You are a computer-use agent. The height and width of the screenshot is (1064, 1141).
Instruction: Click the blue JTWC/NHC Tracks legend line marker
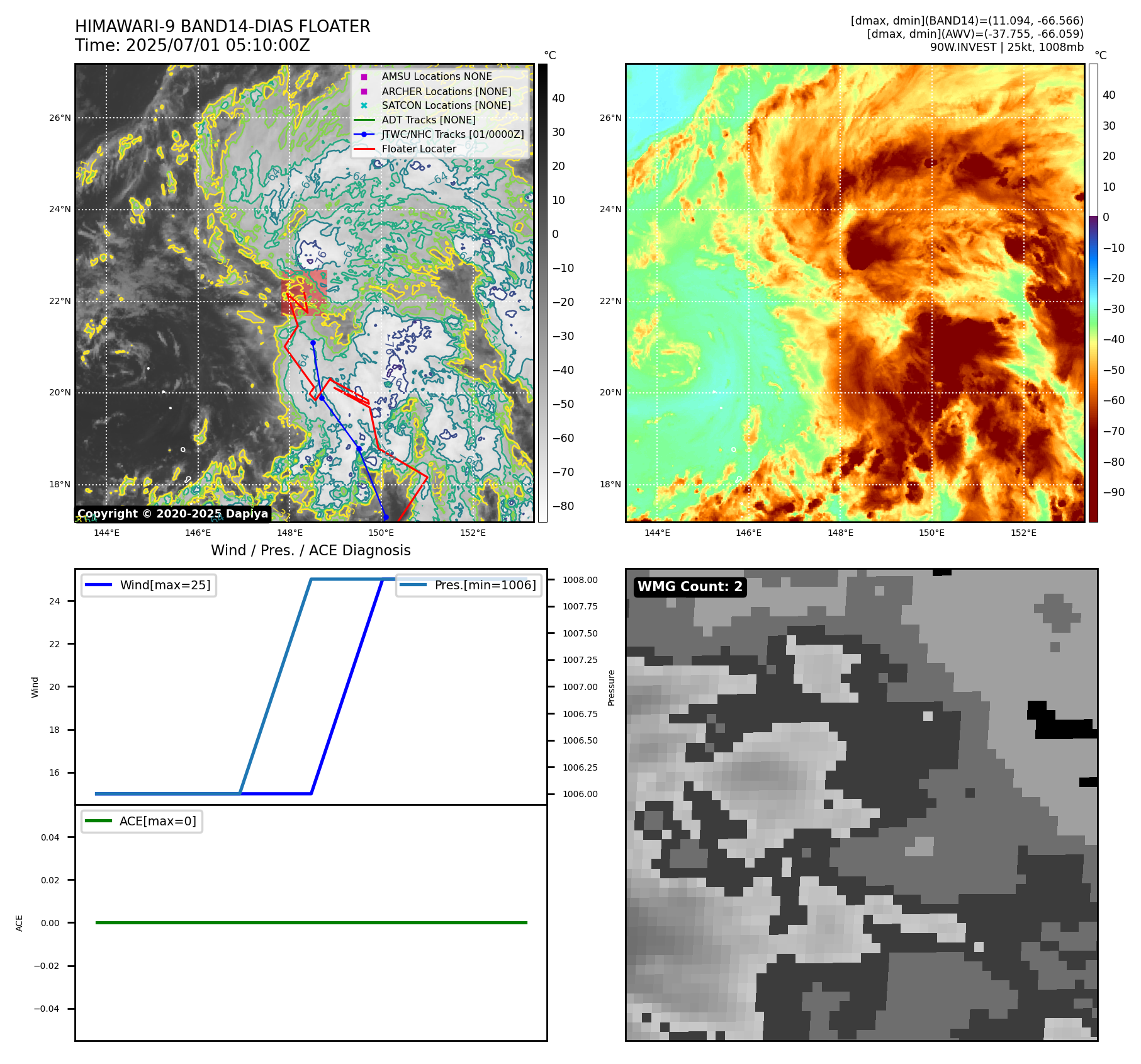364,134
